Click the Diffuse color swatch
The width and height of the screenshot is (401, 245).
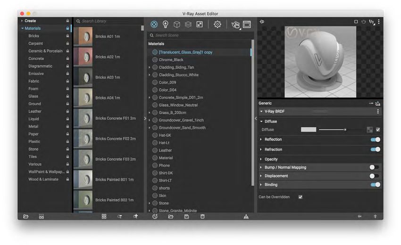point(309,130)
